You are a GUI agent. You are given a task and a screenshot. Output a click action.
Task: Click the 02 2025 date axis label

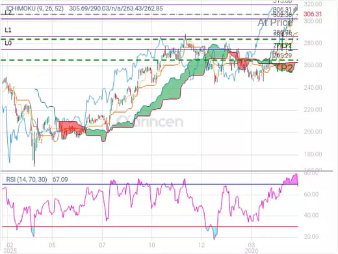(x=10, y=247)
